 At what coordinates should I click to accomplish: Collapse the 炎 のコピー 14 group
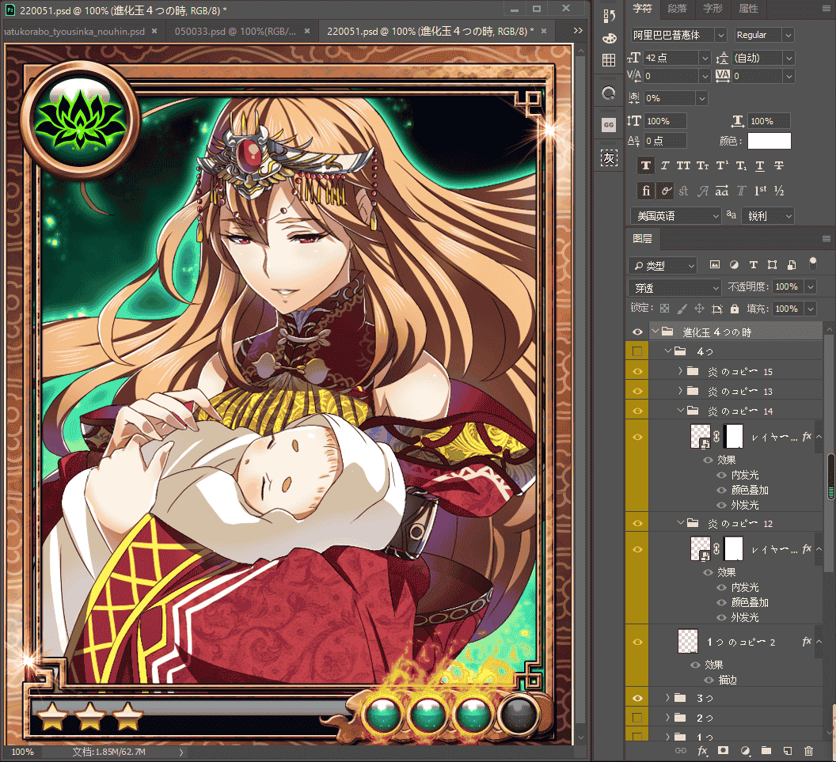pyautogui.click(x=680, y=411)
